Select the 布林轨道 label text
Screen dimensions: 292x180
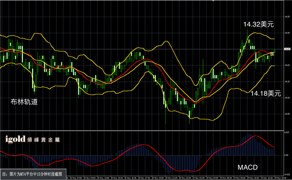(24, 102)
